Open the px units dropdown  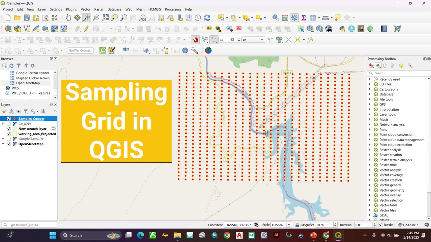click(x=253, y=40)
